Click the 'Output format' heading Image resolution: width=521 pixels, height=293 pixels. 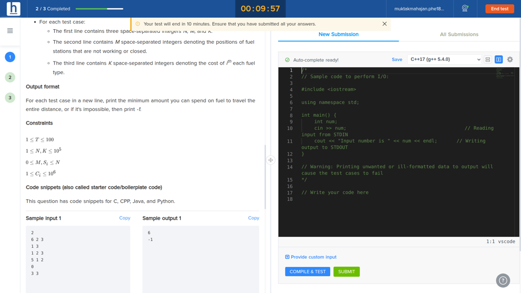coord(43,87)
